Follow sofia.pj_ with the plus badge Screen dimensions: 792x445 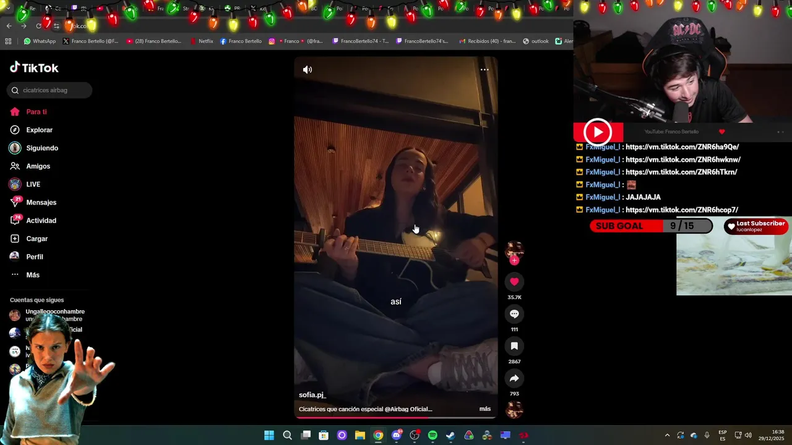514,260
